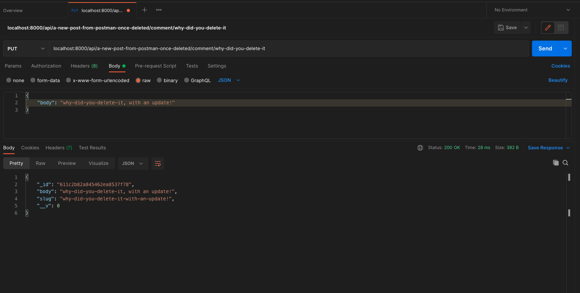The height and width of the screenshot is (293, 580).
Task: Open the Send options arrow
Action: (565, 49)
